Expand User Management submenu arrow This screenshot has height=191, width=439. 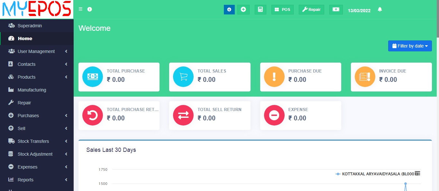(66, 51)
